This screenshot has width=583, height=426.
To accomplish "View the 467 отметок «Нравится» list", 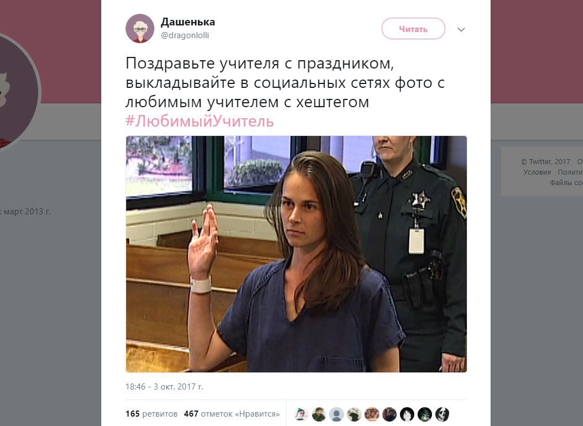I will point(232,414).
